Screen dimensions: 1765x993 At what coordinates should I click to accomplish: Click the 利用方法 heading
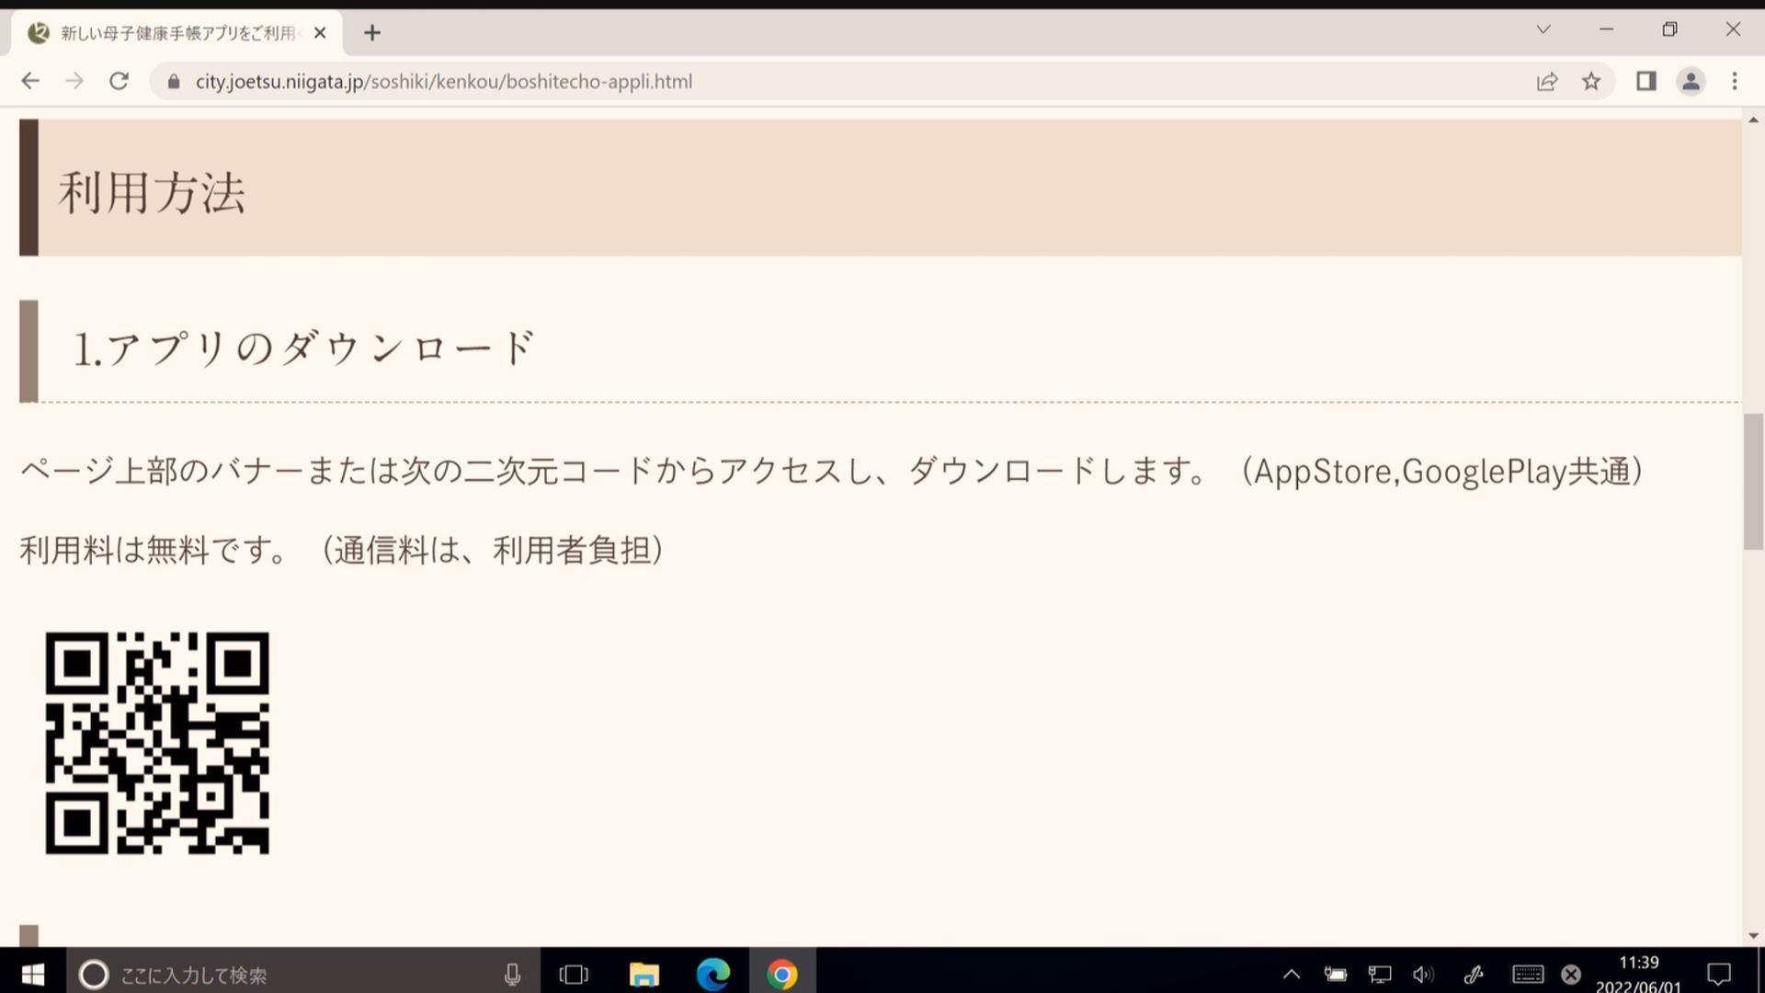[x=153, y=193]
